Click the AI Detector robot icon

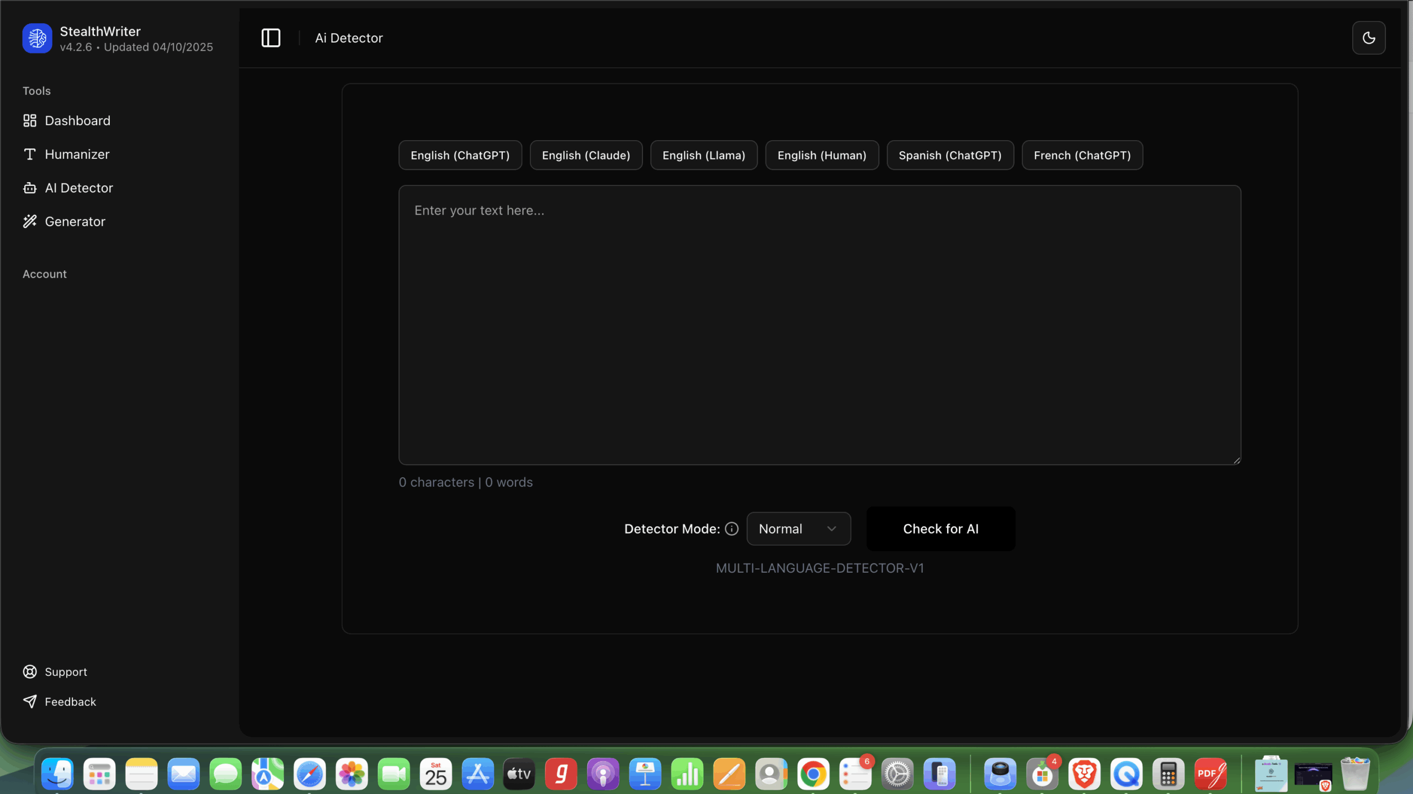[30, 188]
